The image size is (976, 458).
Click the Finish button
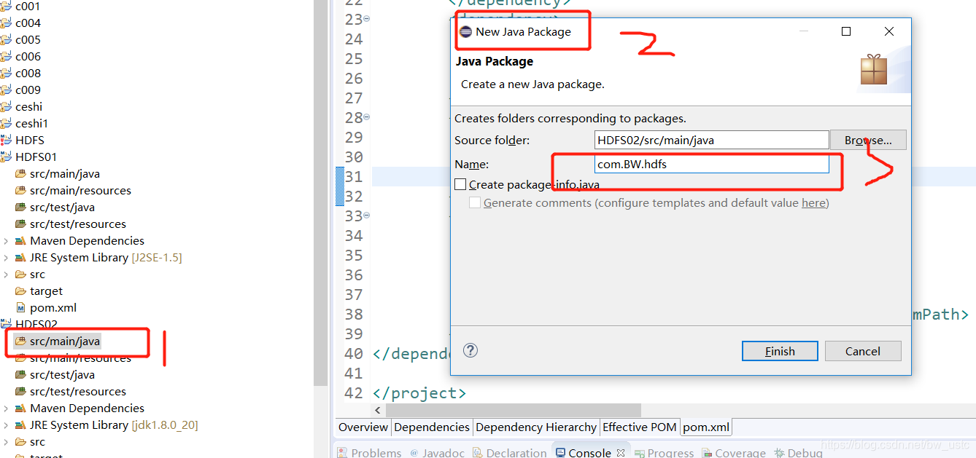pyautogui.click(x=780, y=351)
